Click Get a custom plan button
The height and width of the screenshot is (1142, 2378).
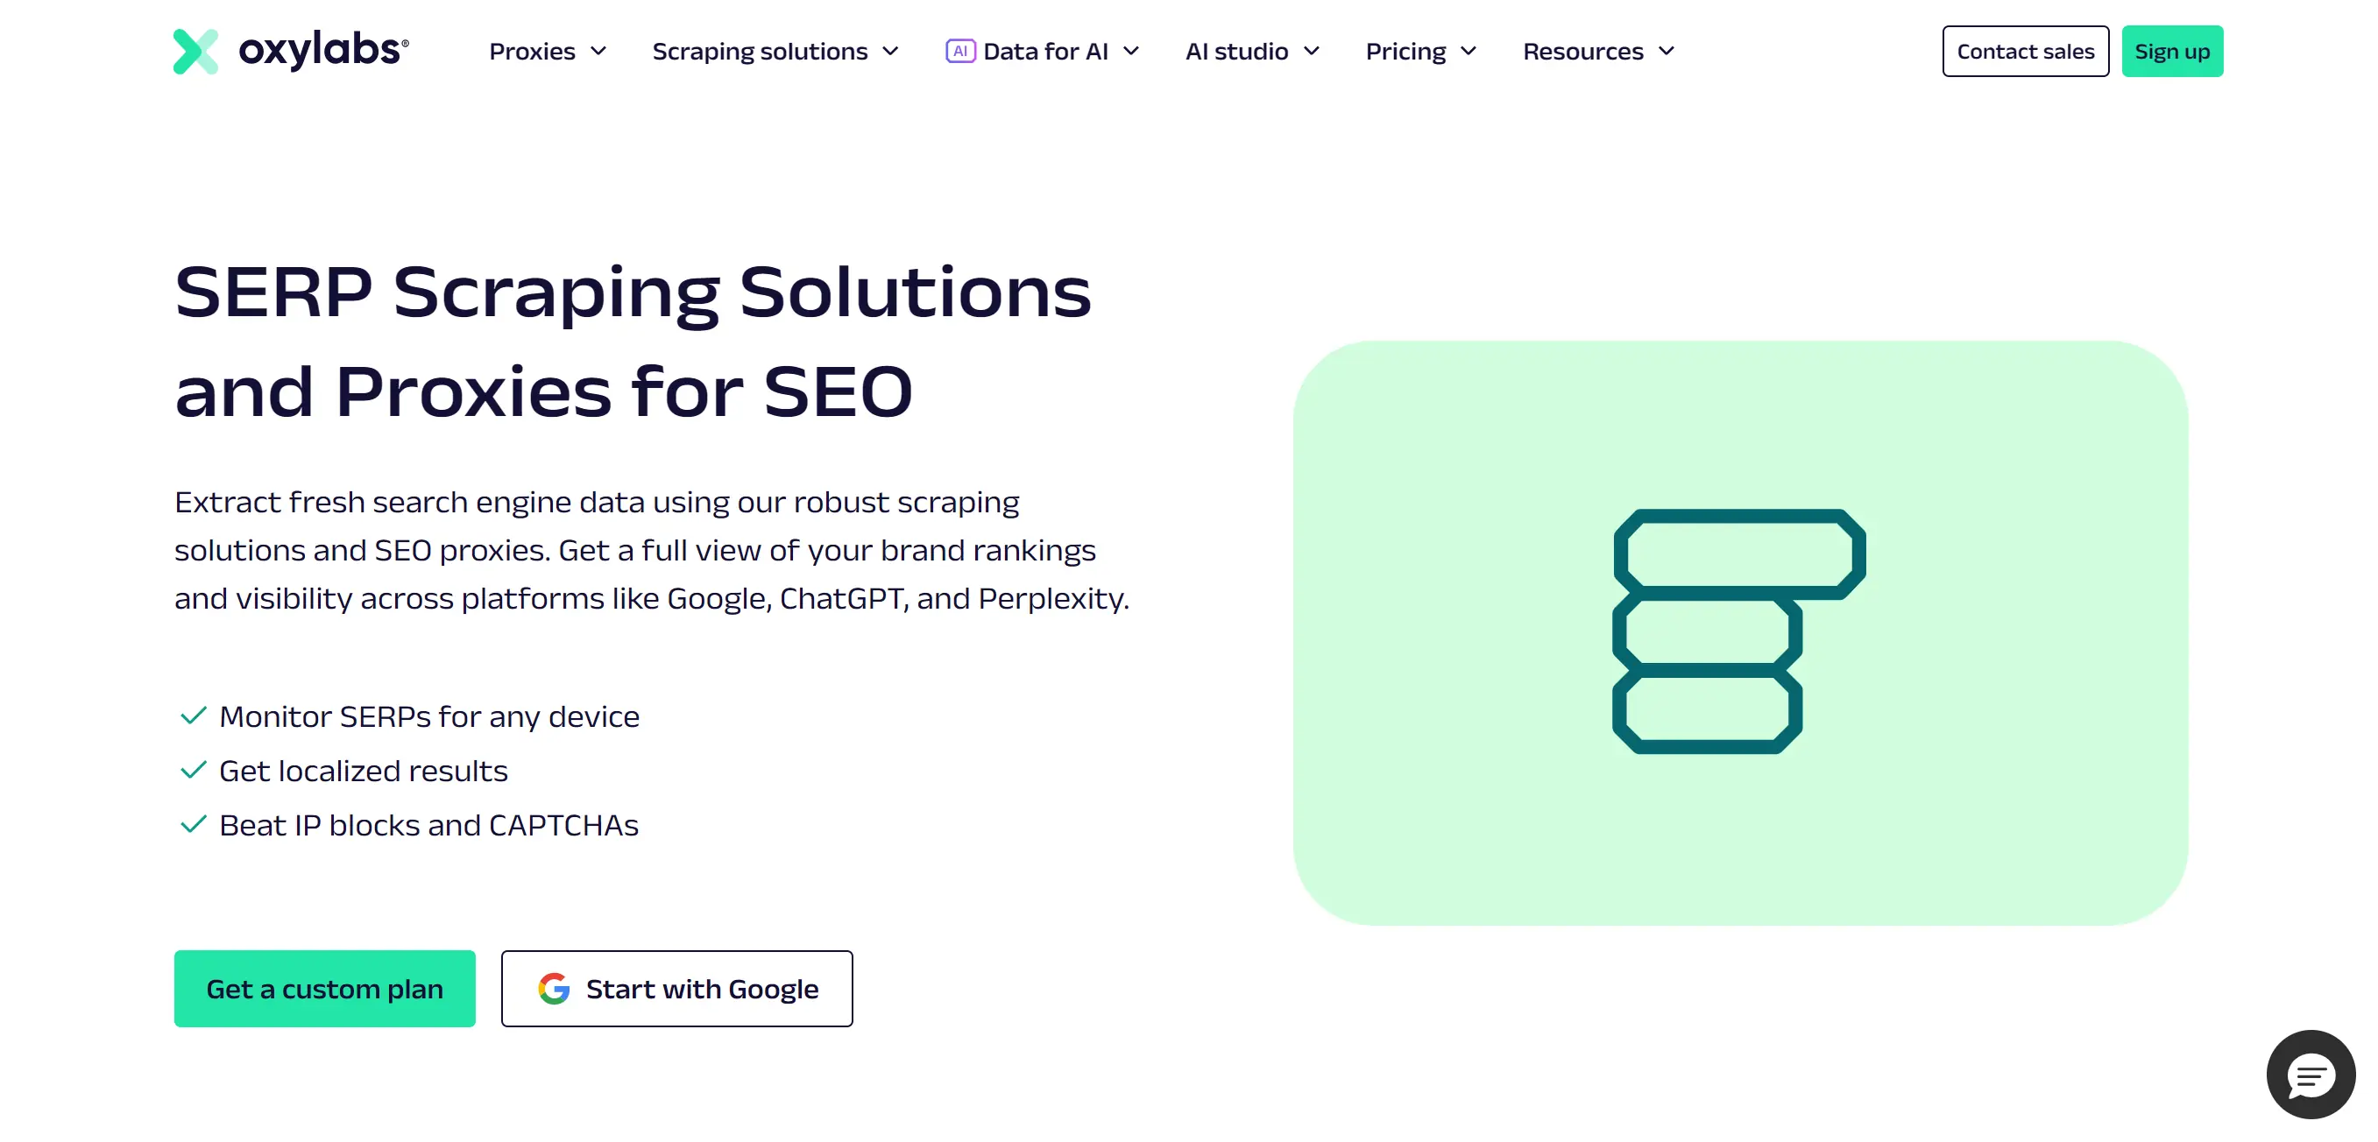(325, 989)
